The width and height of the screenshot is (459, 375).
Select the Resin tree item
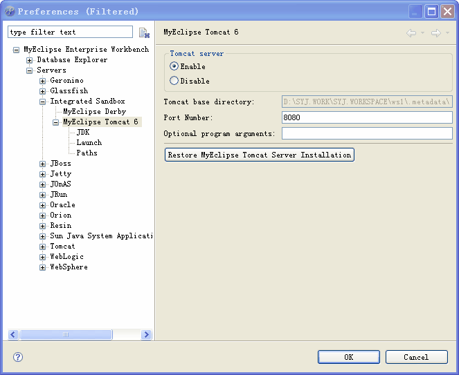61,225
